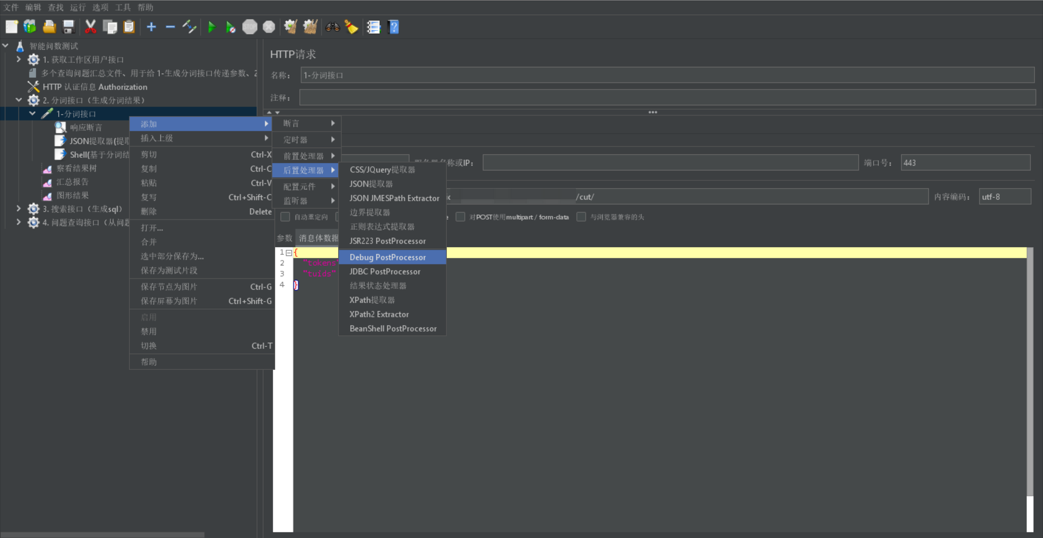Open the 前置处理器 submenu
Image resolution: width=1043 pixels, height=538 pixels.
(306, 156)
